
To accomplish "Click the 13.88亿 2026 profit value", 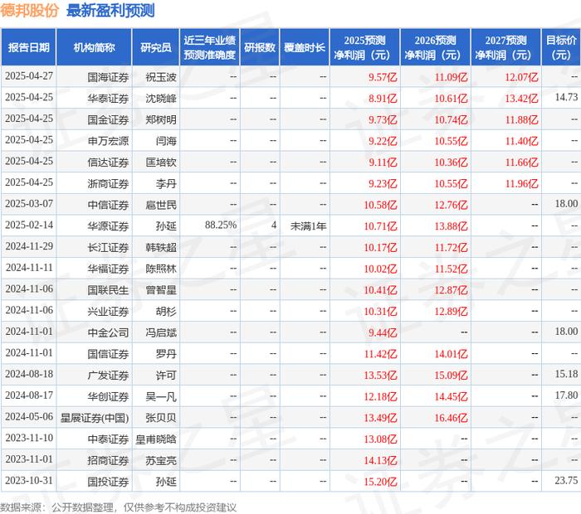I will [451, 226].
